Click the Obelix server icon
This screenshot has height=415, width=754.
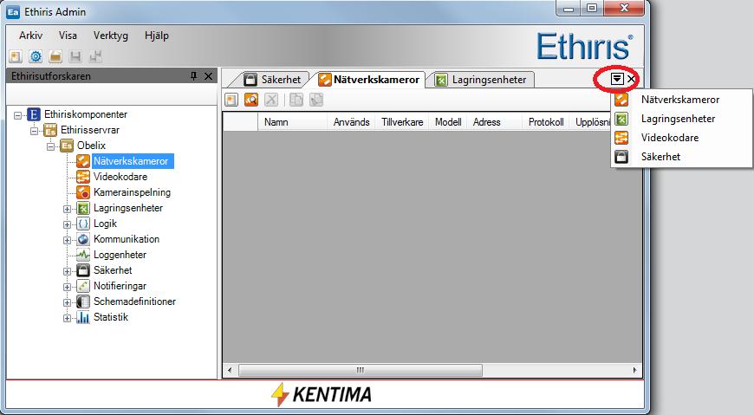67,146
